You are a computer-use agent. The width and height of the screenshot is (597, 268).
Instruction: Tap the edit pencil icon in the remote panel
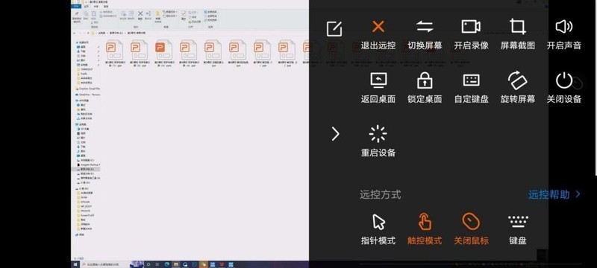coord(334,28)
